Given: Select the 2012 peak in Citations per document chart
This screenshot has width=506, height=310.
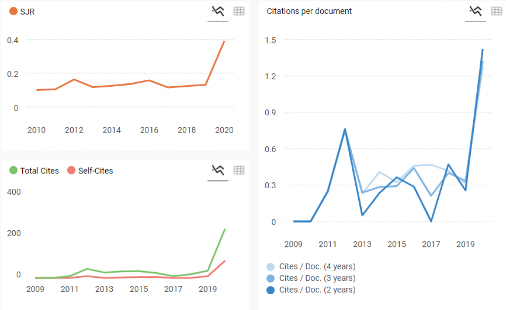Looking at the screenshot, I should (x=345, y=129).
